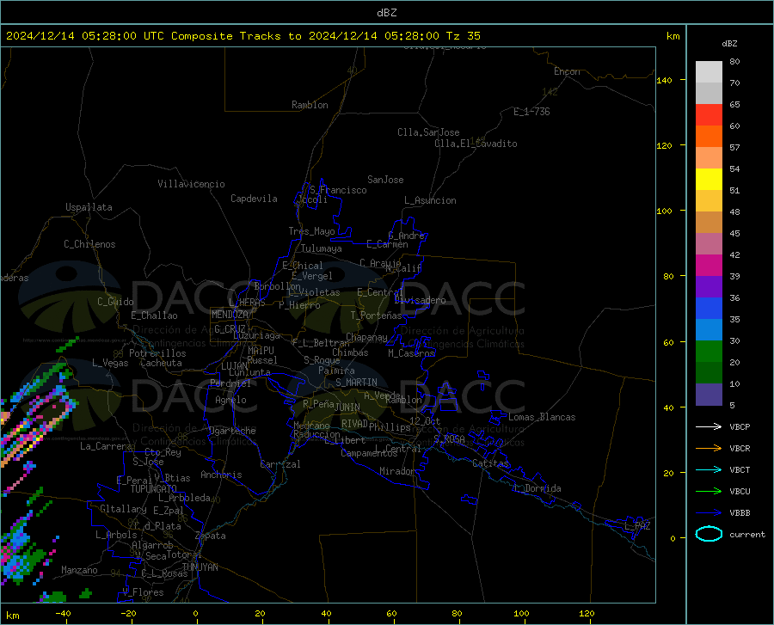Image resolution: width=774 pixels, height=625 pixels.
Task: Click the 'VBBB' legend label
Action: [740, 513]
